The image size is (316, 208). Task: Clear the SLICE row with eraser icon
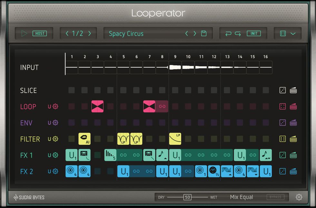tap(293, 90)
